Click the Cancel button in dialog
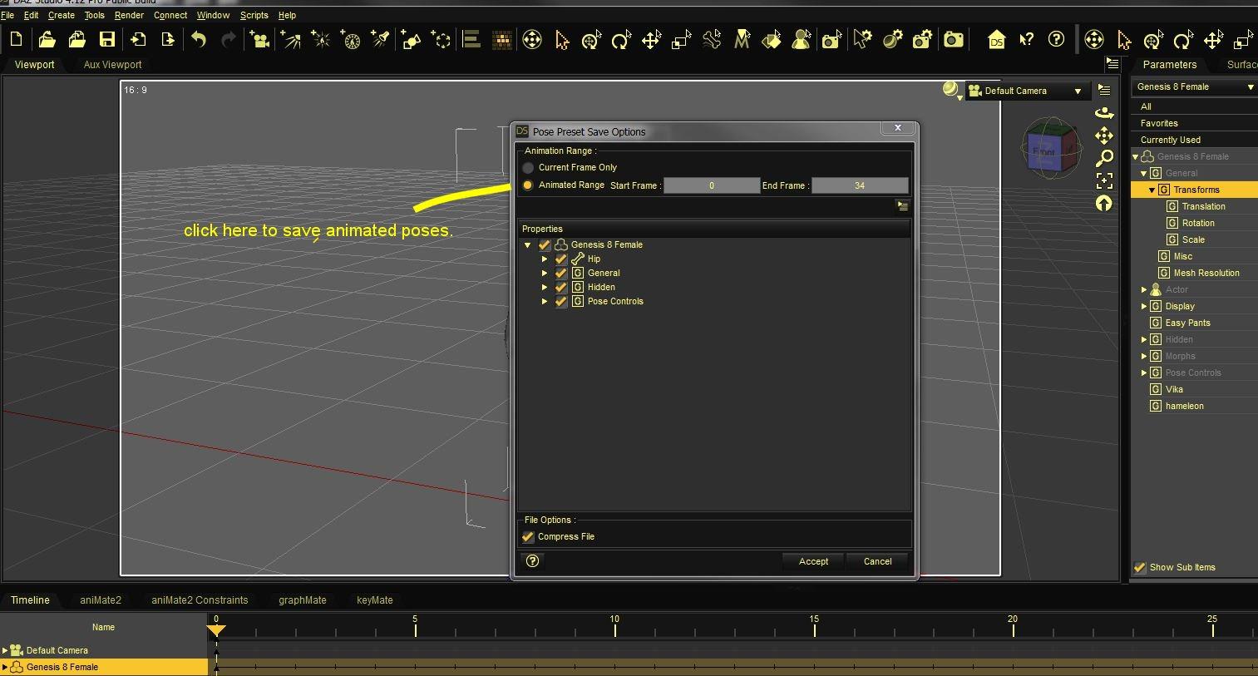This screenshot has width=1258, height=676. click(x=877, y=562)
